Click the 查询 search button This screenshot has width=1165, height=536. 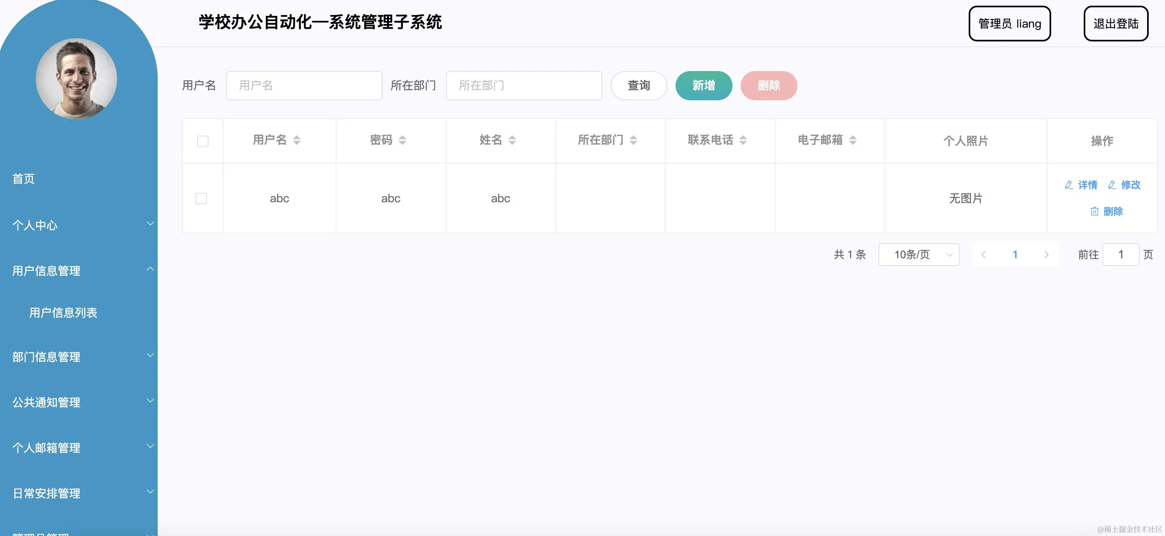pyautogui.click(x=639, y=85)
